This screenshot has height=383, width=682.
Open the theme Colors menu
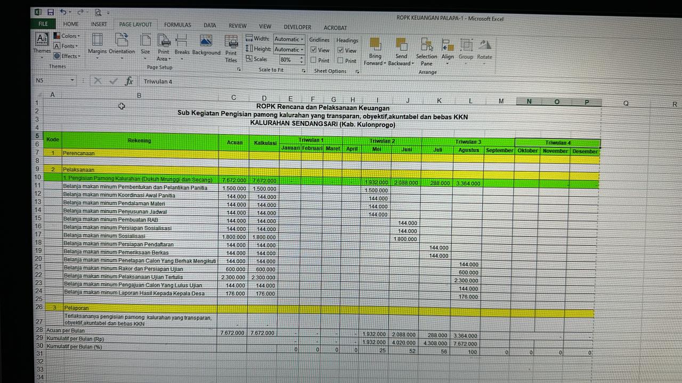point(68,36)
